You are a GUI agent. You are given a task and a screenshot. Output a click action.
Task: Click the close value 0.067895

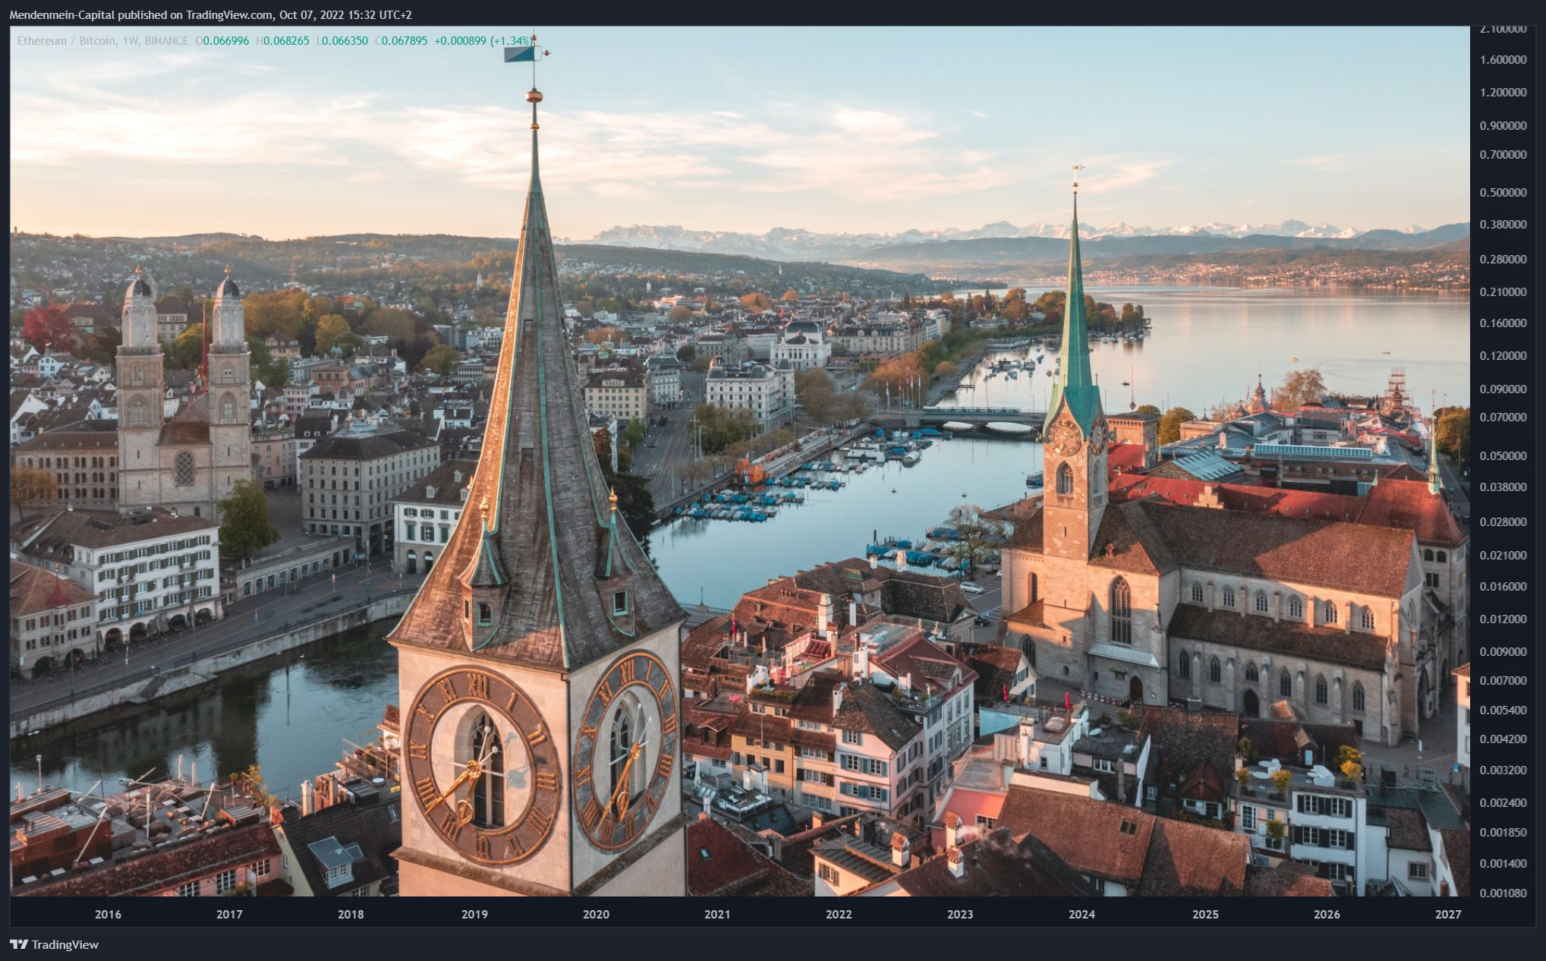(x=405, y=40)
